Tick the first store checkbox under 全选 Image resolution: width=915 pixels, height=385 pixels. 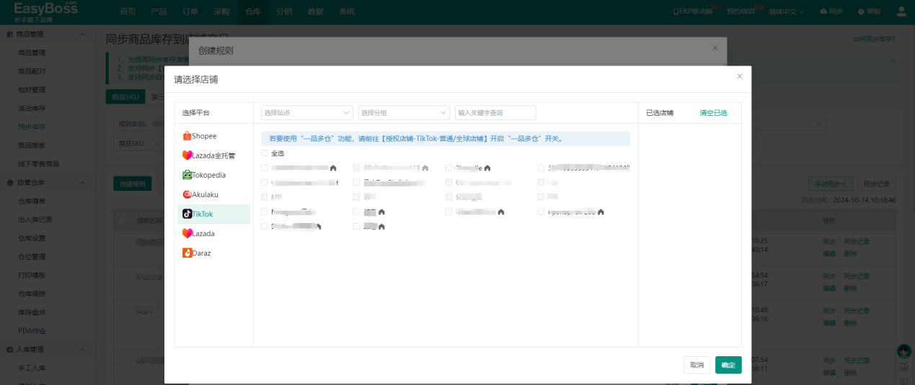265,168
